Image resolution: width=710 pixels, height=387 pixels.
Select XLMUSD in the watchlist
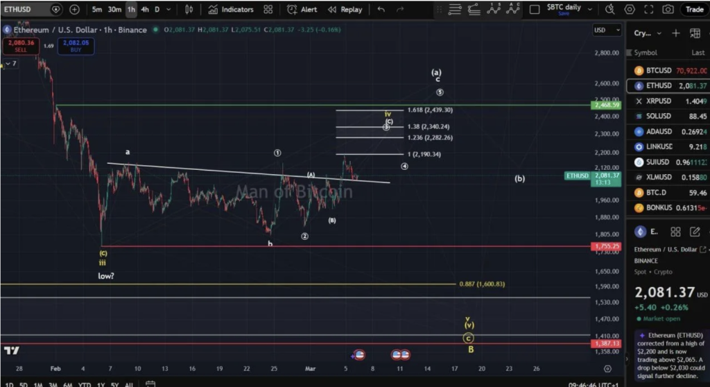coord(668,177)
